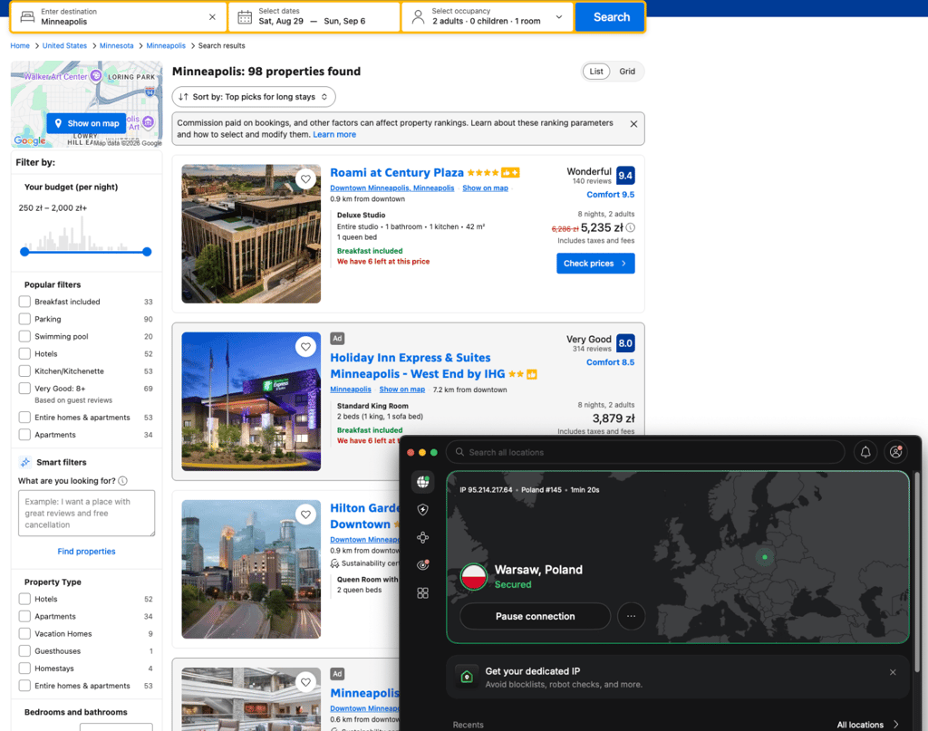
Task: Open Roami at Century Plaza listing title
Action: click(x=397, y=173)
